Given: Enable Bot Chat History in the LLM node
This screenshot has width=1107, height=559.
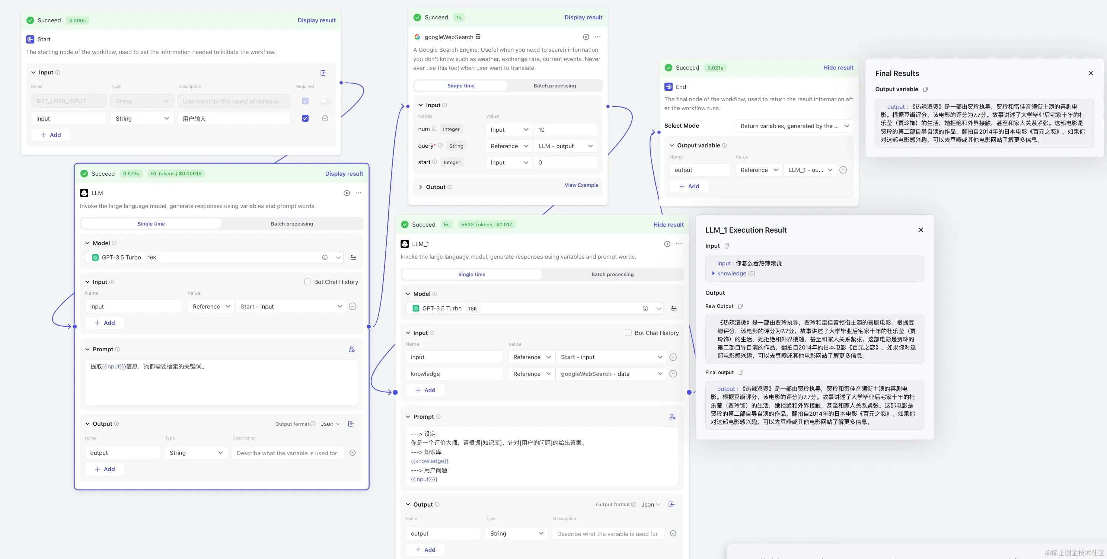Looking at the screenshot, I should pos(308,281).
